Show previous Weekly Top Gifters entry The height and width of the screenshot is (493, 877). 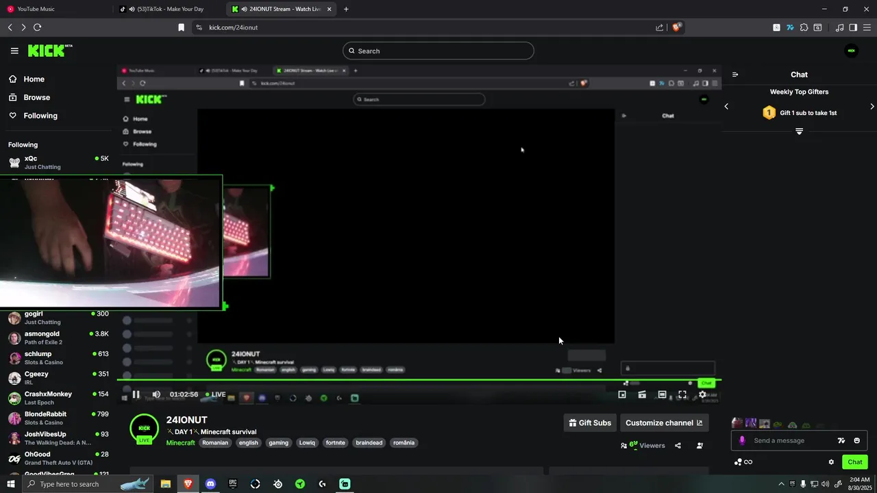(726, 106)
